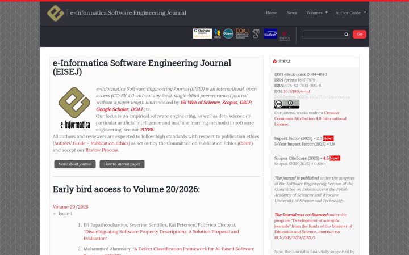Open Authors' Guide – Publication Ethics link

[x=92, y=143]
